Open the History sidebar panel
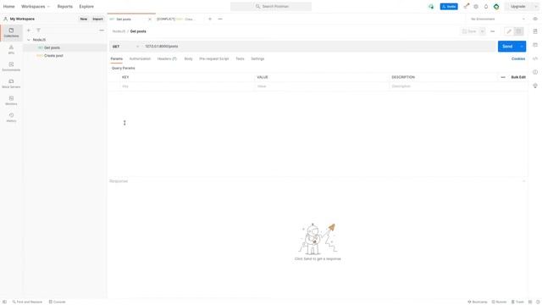 point(11,118)
